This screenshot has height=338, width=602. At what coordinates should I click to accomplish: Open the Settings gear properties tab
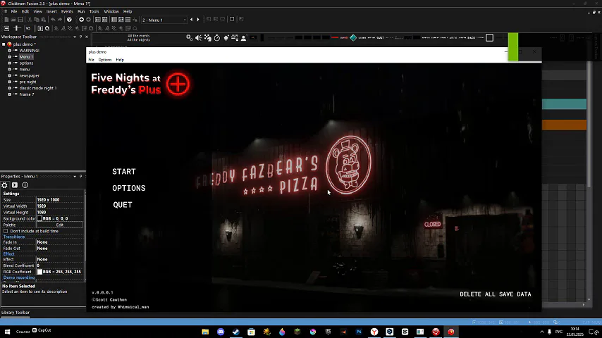click(5, 185)
